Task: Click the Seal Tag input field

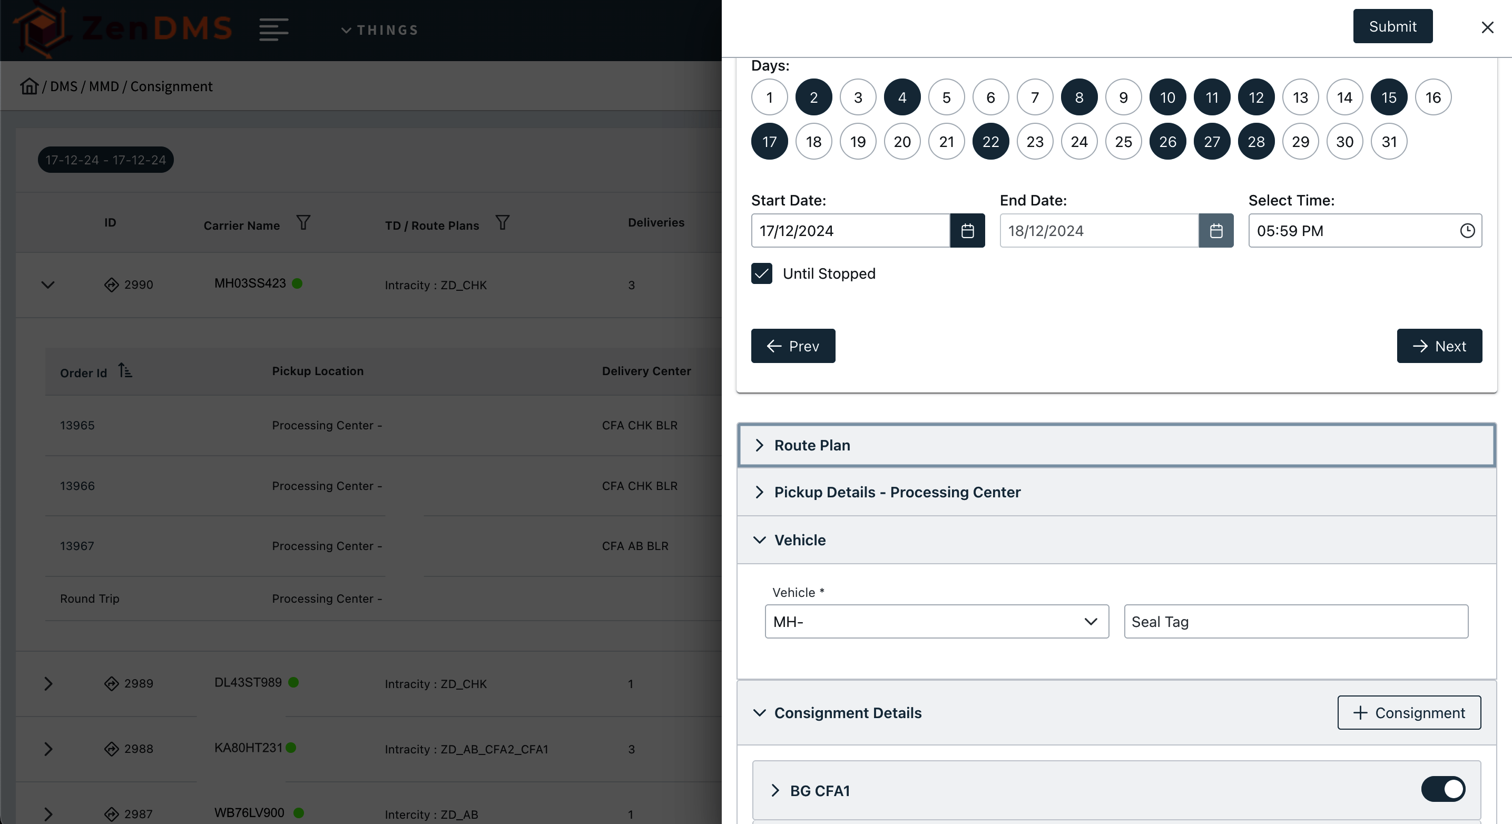Action: click(1295, 622)
